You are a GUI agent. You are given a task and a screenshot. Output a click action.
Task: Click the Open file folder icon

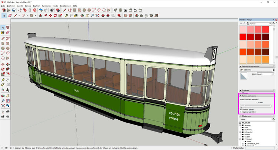[x=9, y=10]
